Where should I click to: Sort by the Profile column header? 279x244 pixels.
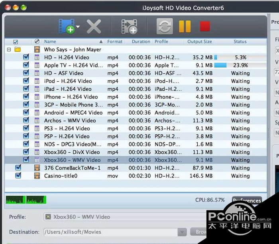[x=161, y=41]
